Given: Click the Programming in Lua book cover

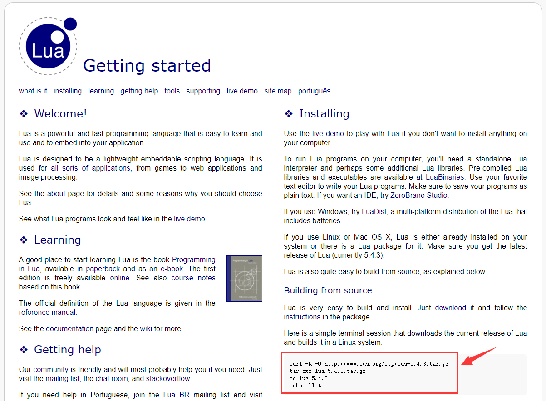Looking at the screenshot, I should pyautogui.click(x=244, y=278).
